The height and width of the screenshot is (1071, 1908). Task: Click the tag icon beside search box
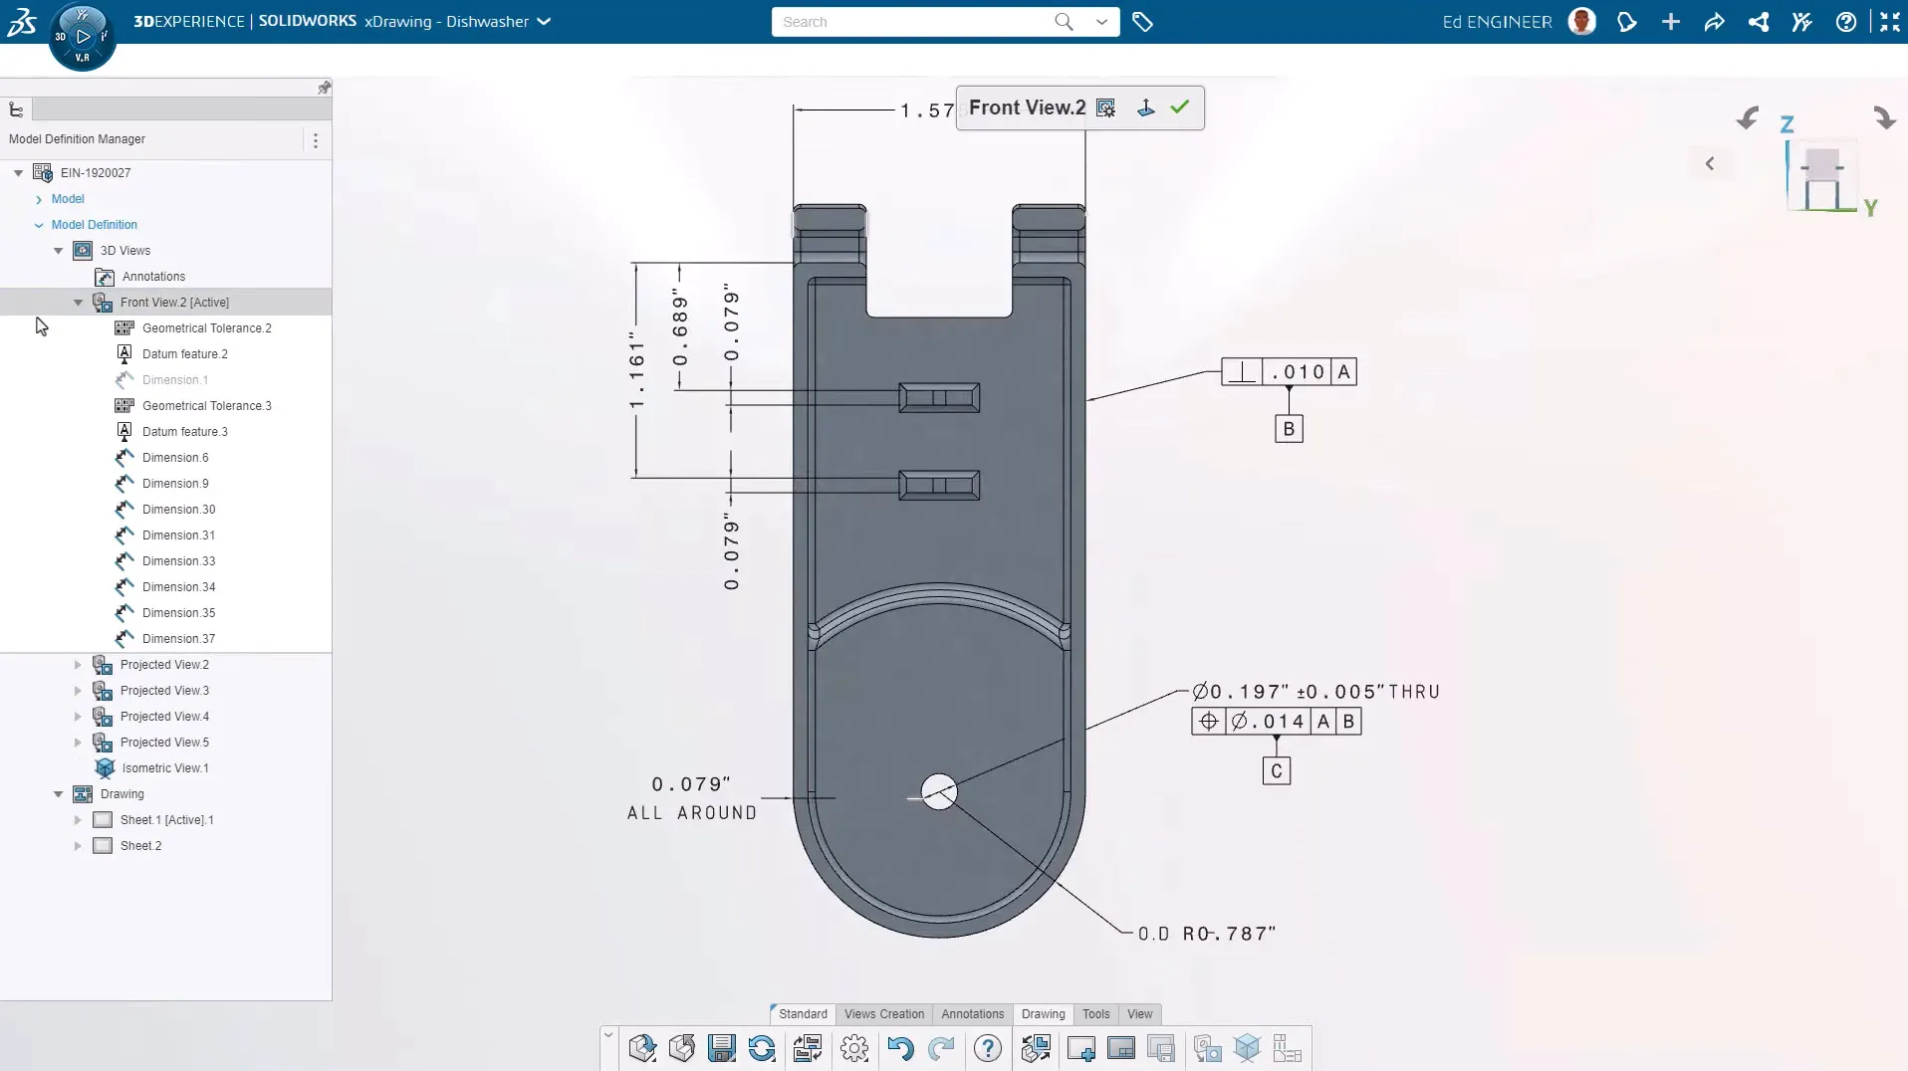point(1142,22)
